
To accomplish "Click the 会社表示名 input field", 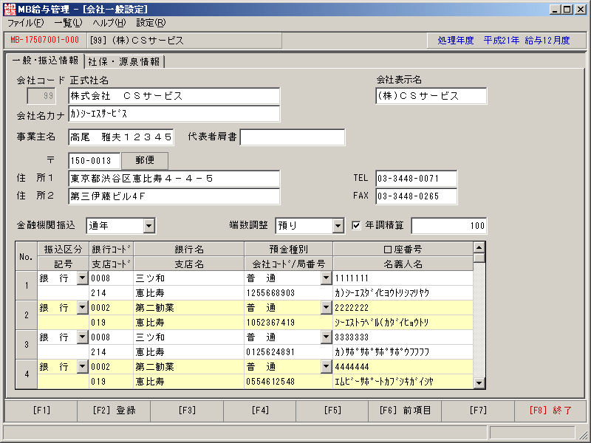I will pos(431,96).
